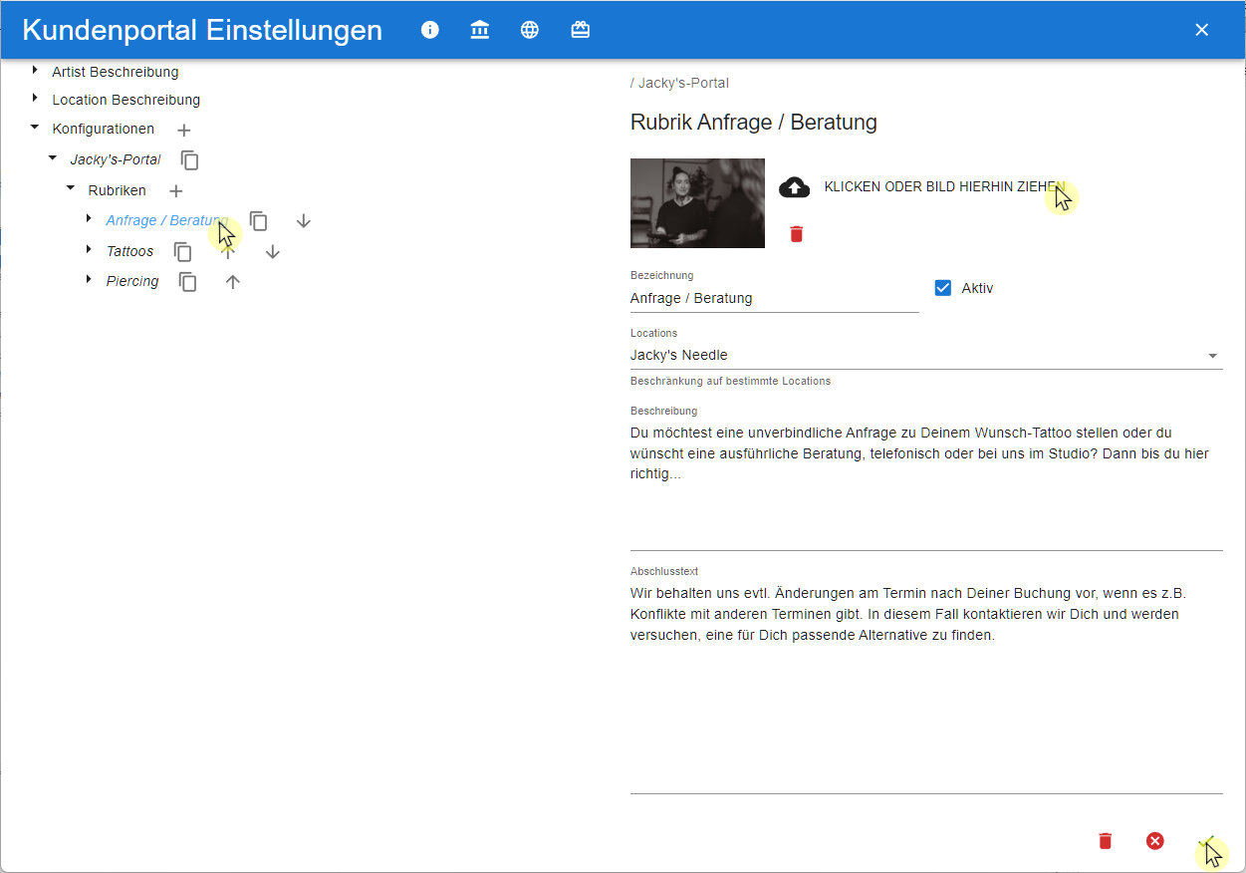1246x873 pixels.
Task: Open the globe icon in header
Action: coord(530,30)
